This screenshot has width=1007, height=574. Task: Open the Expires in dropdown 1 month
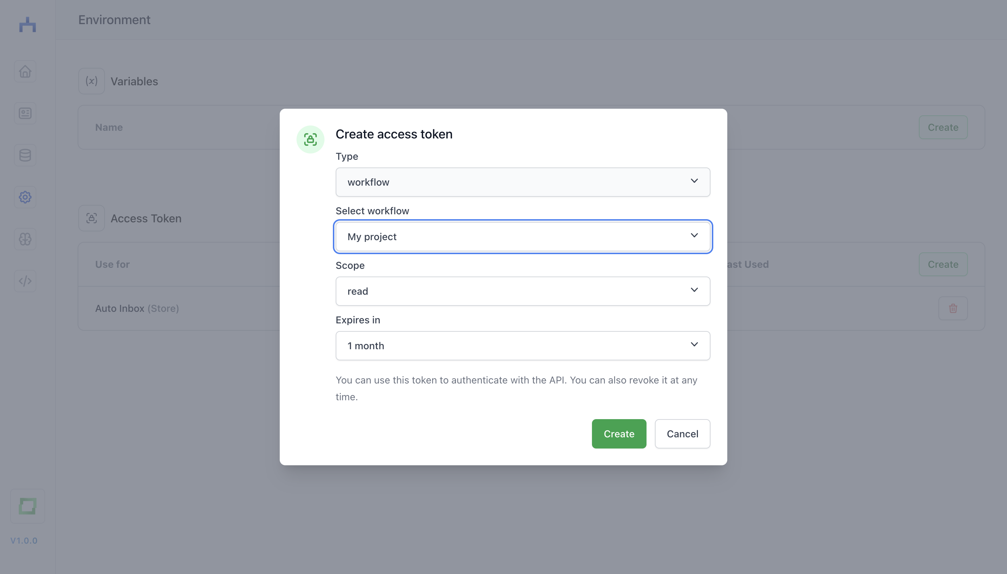tap(523, 346)
